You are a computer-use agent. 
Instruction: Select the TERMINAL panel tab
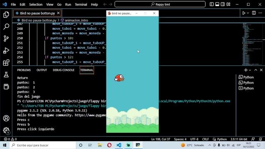coord(87,70)
